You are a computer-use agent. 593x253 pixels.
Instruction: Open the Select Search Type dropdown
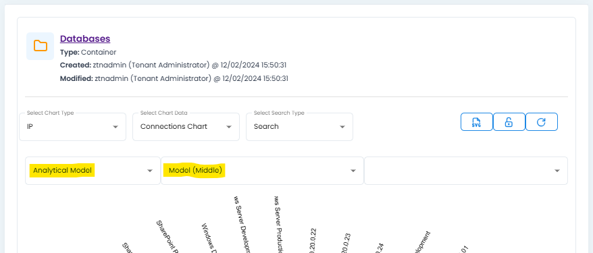pyautogui.click(x=299, y=127)
